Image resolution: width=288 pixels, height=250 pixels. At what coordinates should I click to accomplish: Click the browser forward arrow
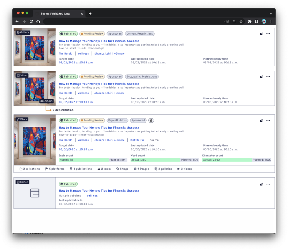[24, 22]
